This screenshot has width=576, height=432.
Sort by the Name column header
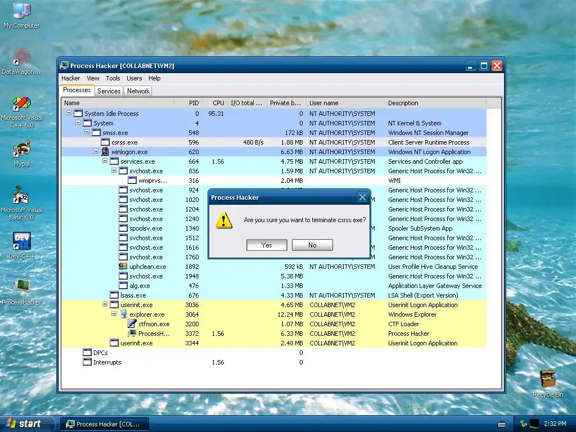[x=118, y=103]
